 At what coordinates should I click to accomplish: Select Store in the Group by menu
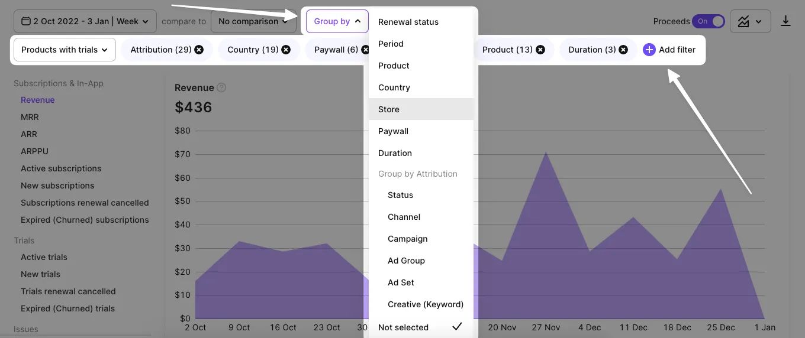coord(389,109)
